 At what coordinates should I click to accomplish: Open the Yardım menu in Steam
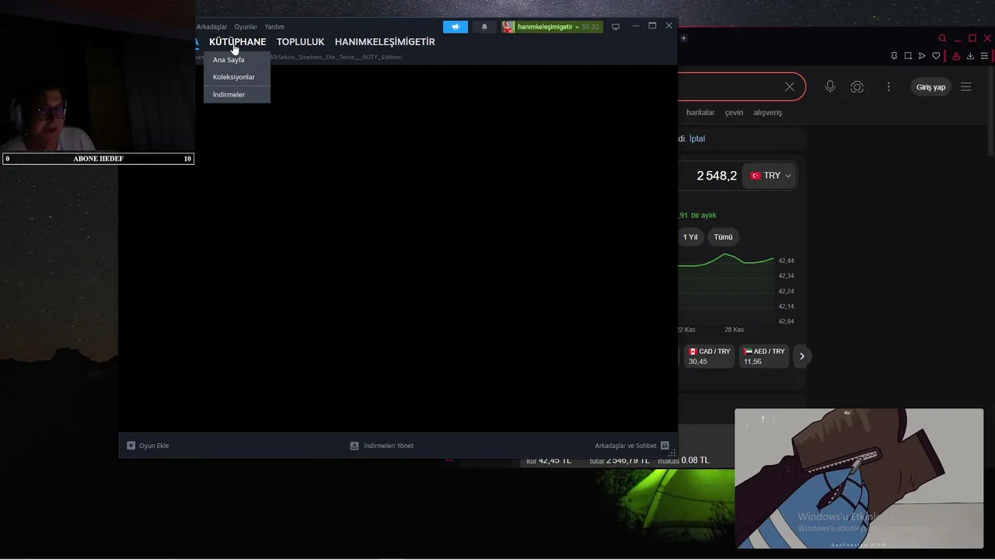[x=274, y=26]
